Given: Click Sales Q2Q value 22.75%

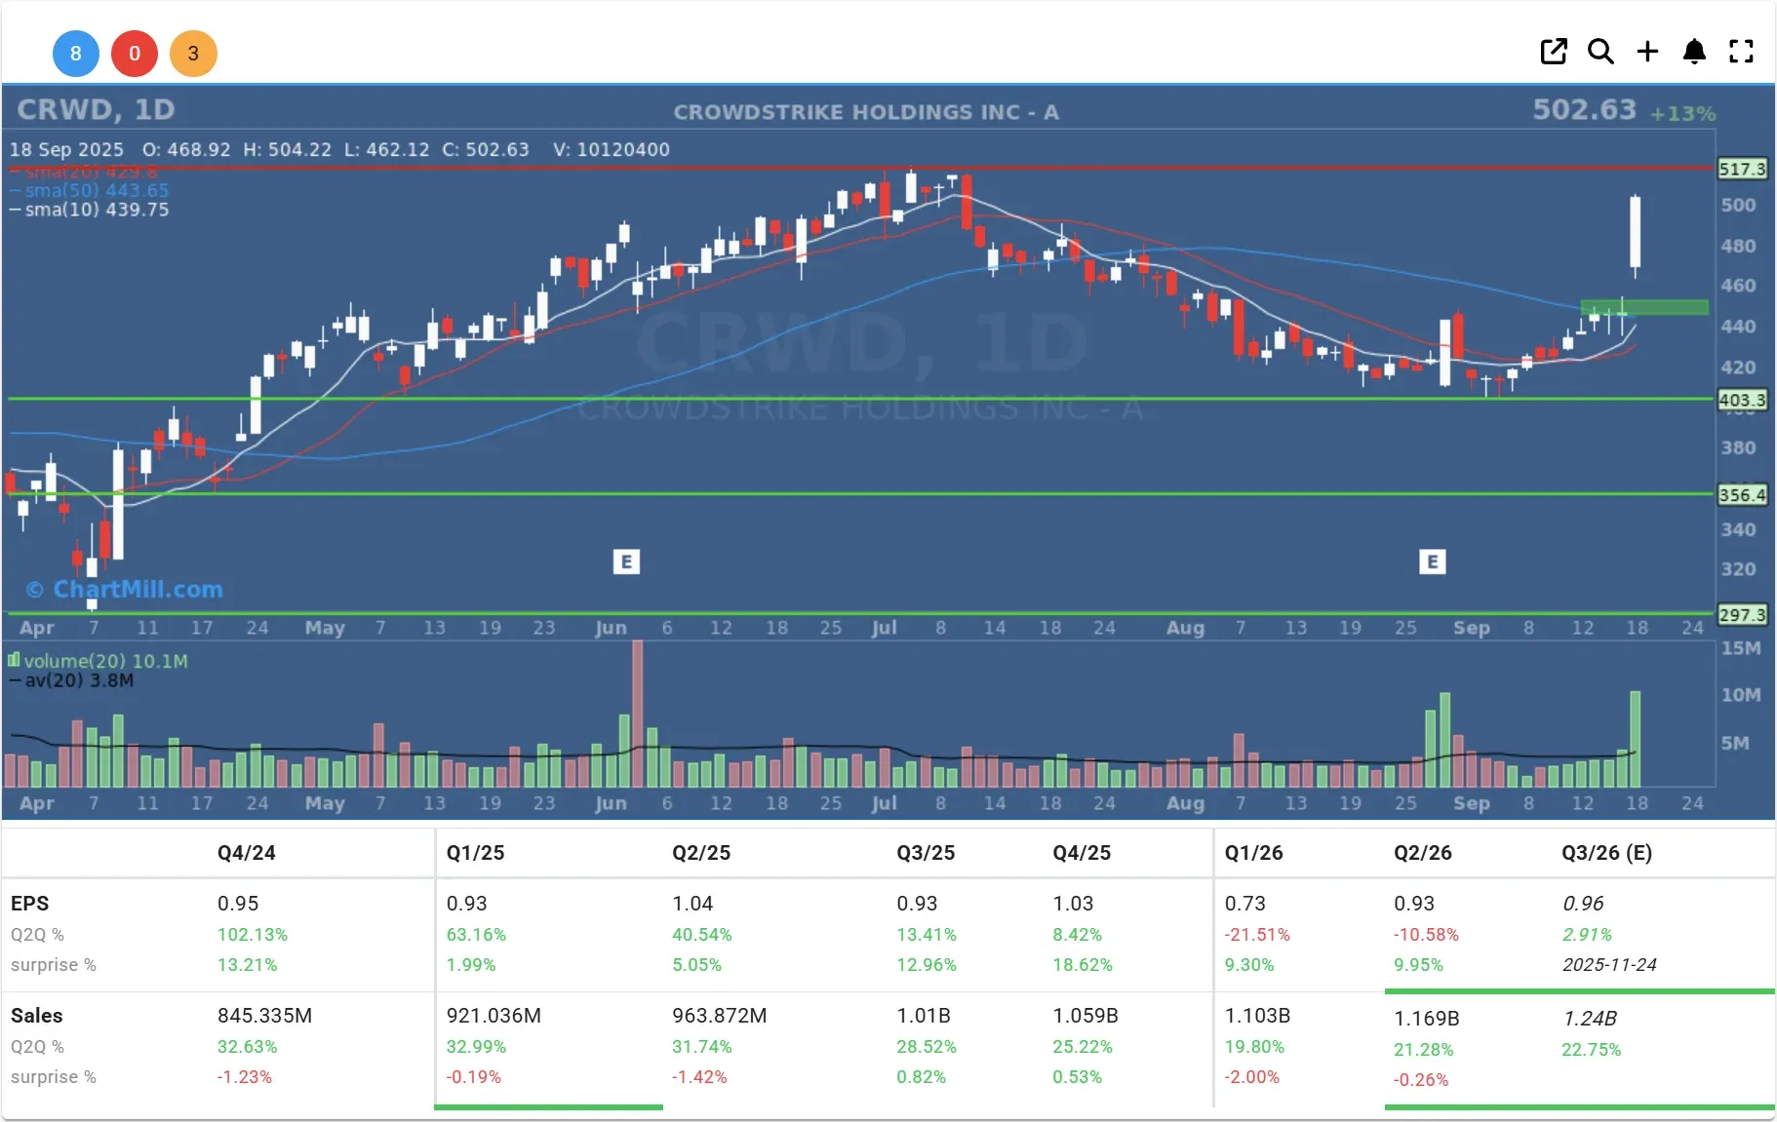Looking at the screenshot, I should (x=1591, y=1050).
